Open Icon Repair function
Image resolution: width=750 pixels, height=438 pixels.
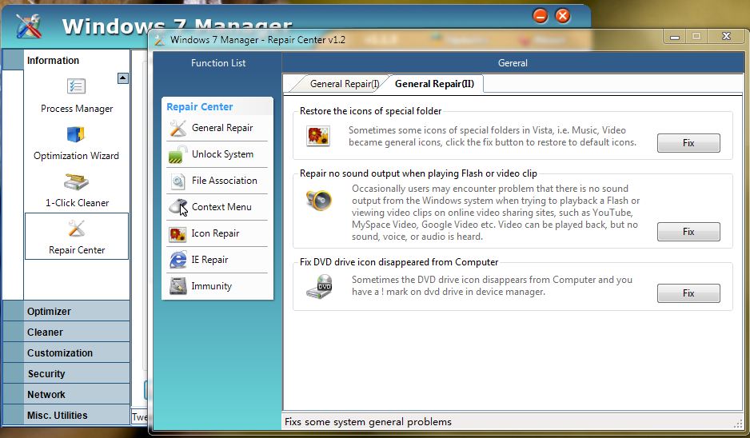(x=215, y=233)
